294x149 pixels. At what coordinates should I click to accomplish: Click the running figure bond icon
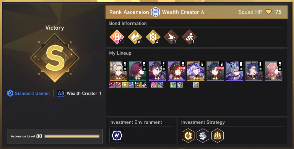[x=189, y=37]
